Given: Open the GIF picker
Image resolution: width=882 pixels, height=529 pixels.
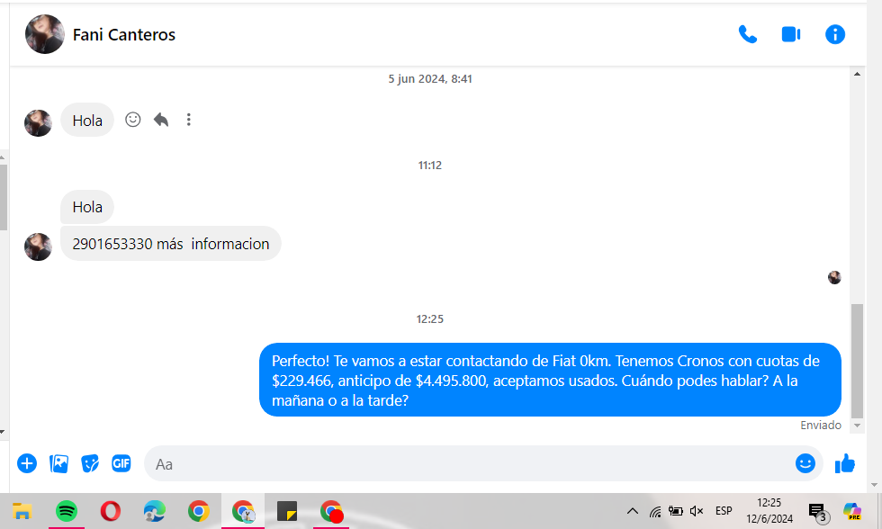Looking at the screenshot, I should 121,463.
